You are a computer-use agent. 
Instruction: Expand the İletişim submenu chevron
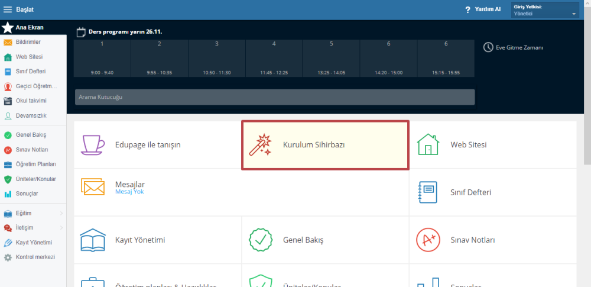61,228
